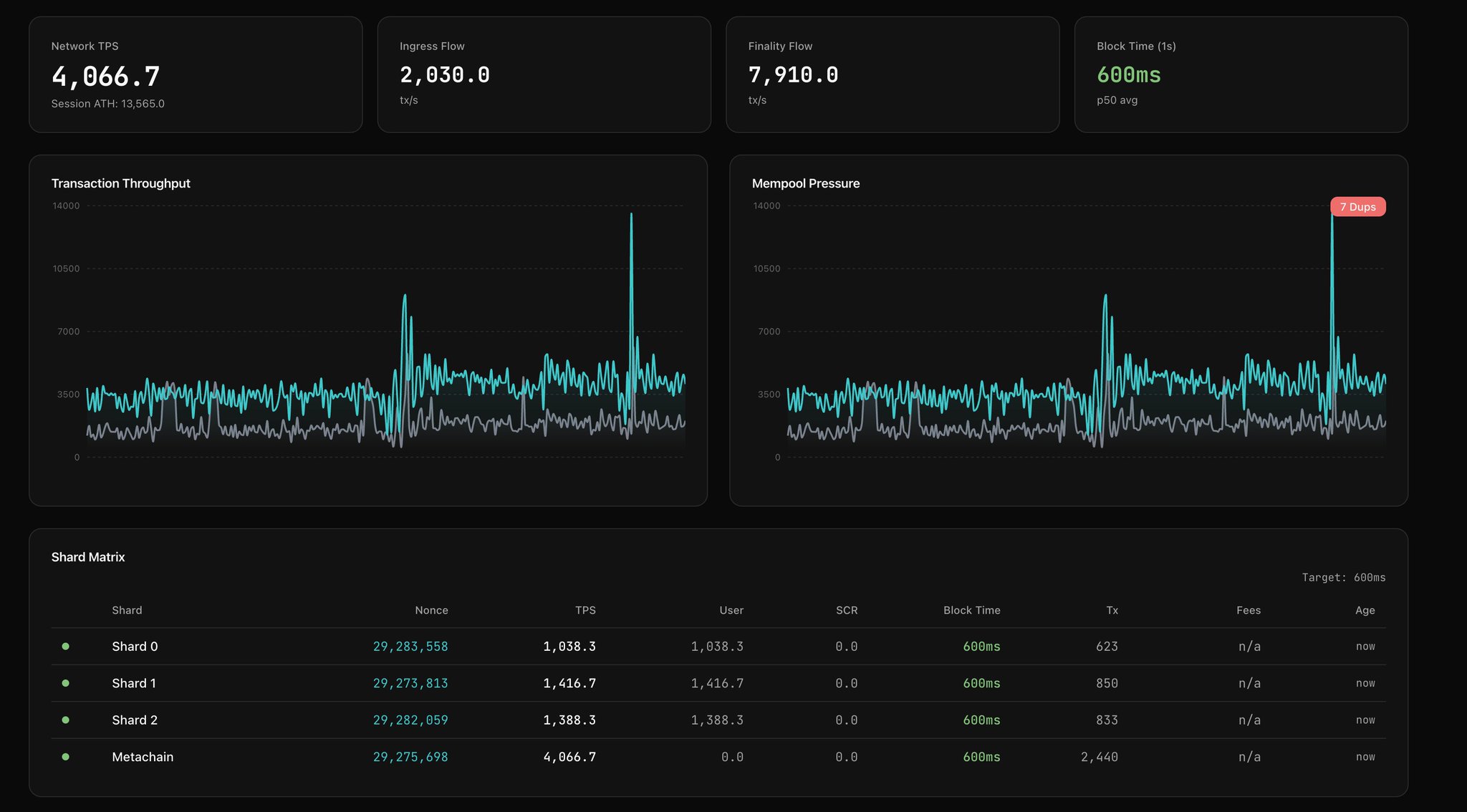Select the Ingress Flow card
Screen dimensions: 1467x812
pos(544,74)
